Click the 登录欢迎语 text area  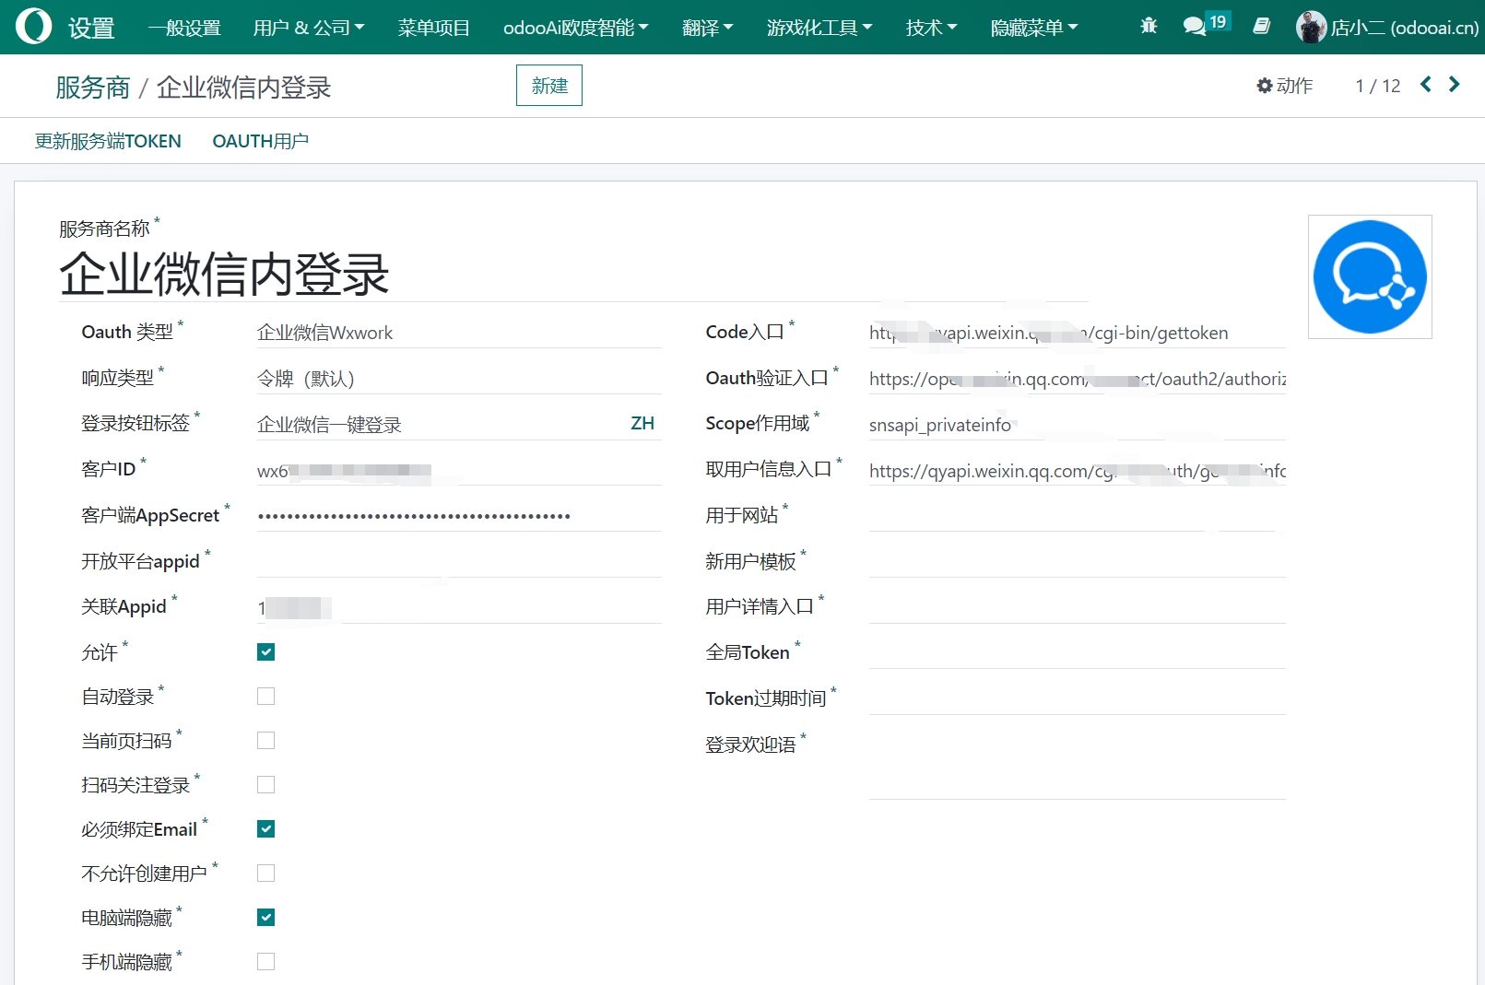(1077, 765)
